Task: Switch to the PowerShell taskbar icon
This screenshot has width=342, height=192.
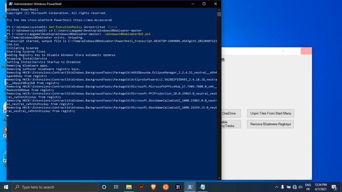Action: click(190, 187)
